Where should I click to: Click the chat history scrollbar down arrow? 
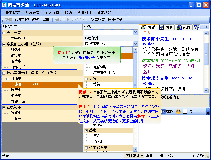click(x=206, y=91)
